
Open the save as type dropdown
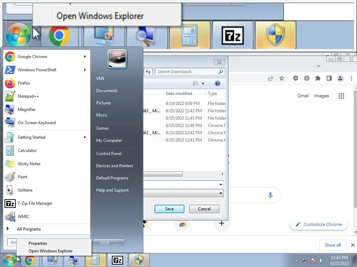[221, 193]
